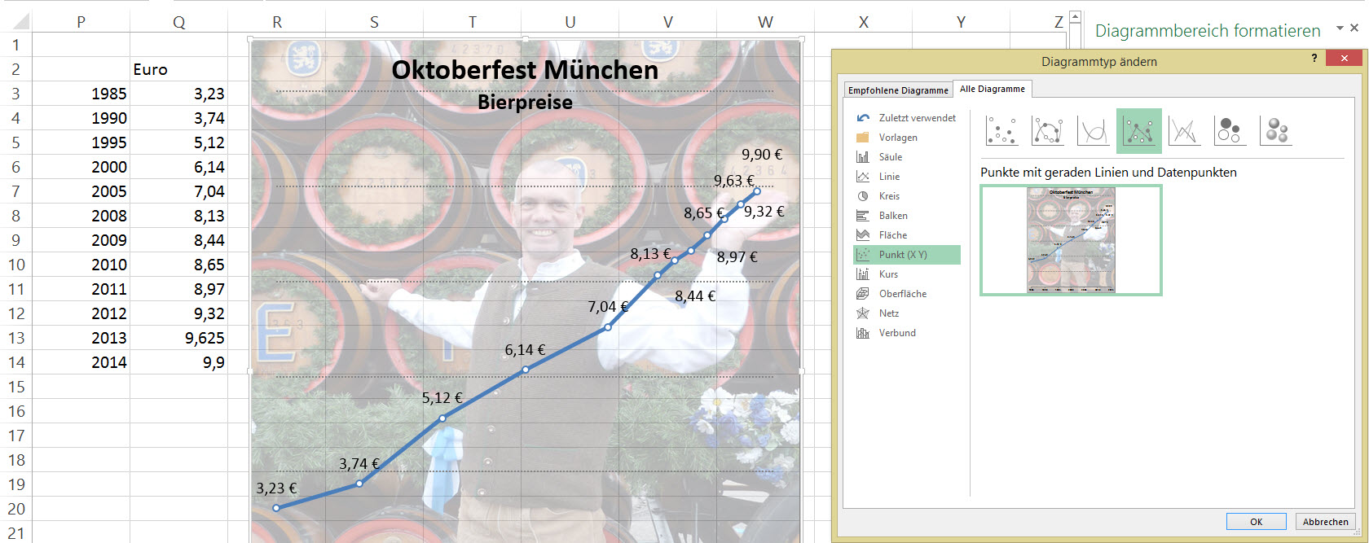This screenshot has width=1369, height=543.
Task: Confirm the chart type with OK
Action: (1256, 522)
